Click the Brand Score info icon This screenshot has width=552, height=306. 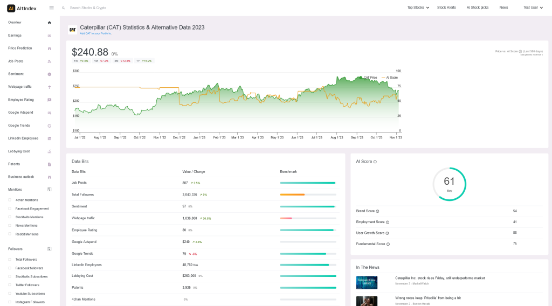[x=377, y=211]
